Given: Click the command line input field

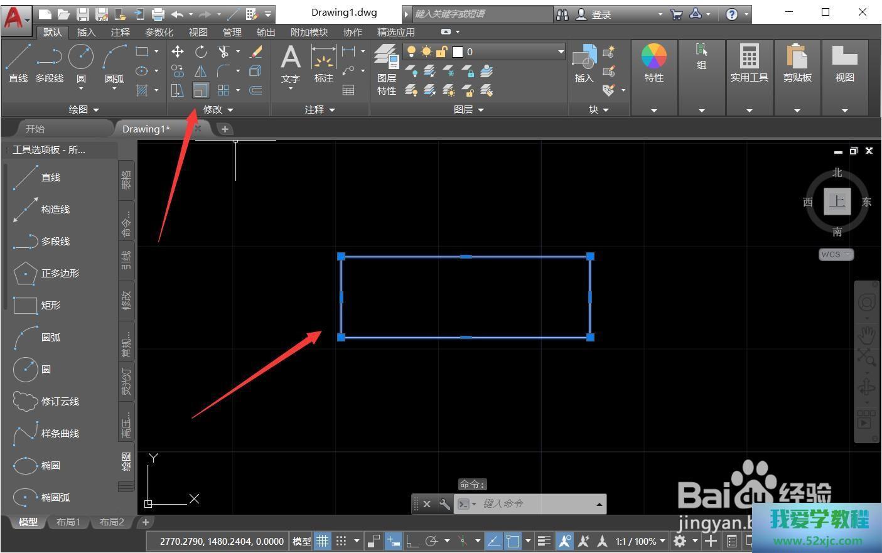Looking at the screenshot, I should (x=534, y=503).
